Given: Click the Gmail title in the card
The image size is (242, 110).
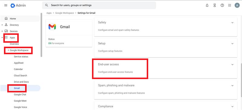Looking at the screenshot, I should [65, 27].
